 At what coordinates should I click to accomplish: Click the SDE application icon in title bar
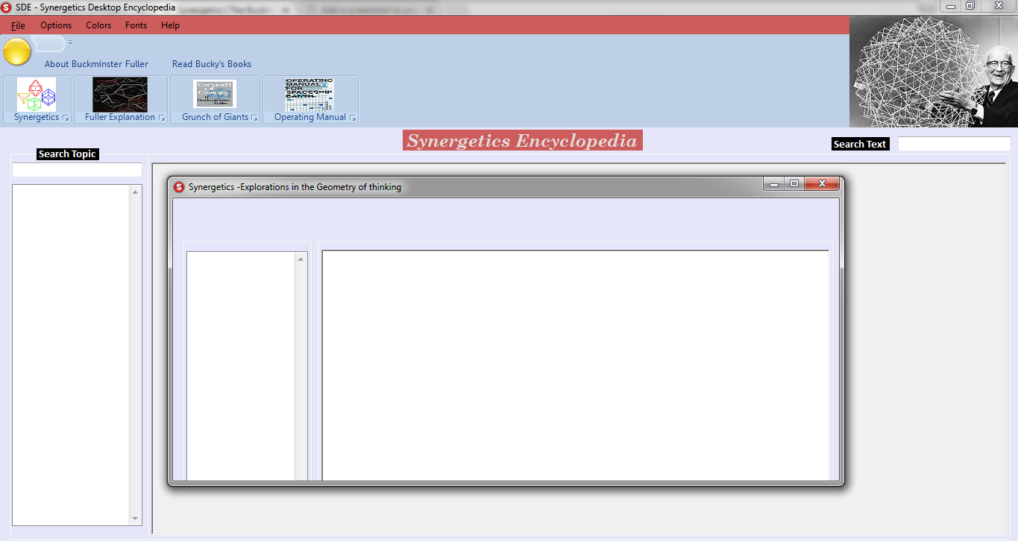pos(7,7)
